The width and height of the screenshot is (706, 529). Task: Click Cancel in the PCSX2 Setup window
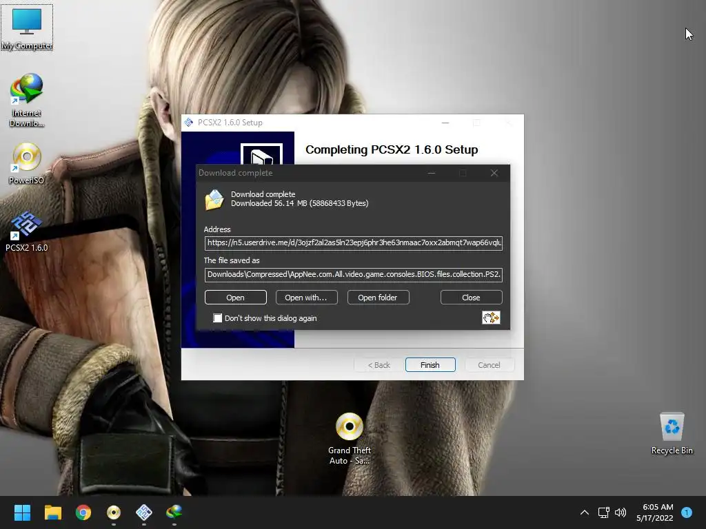490,365
